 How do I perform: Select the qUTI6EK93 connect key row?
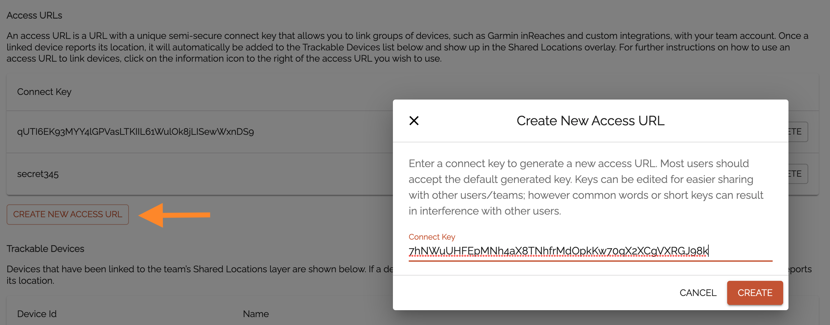(x=135, y=132)
